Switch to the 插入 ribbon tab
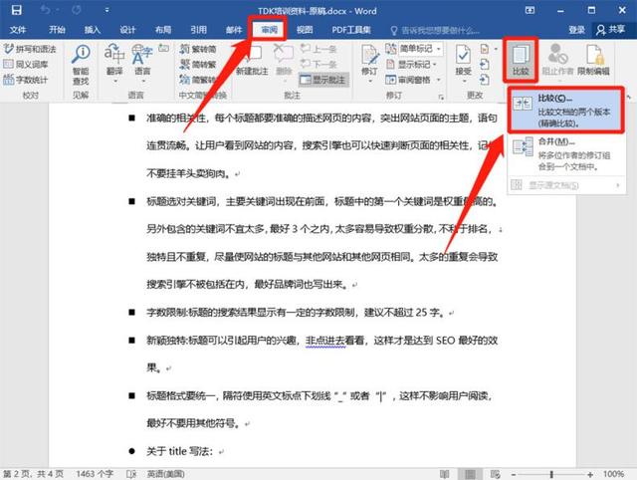Image resolution: width=637 pixels, height=480 pixels. (x=93, y=30)
